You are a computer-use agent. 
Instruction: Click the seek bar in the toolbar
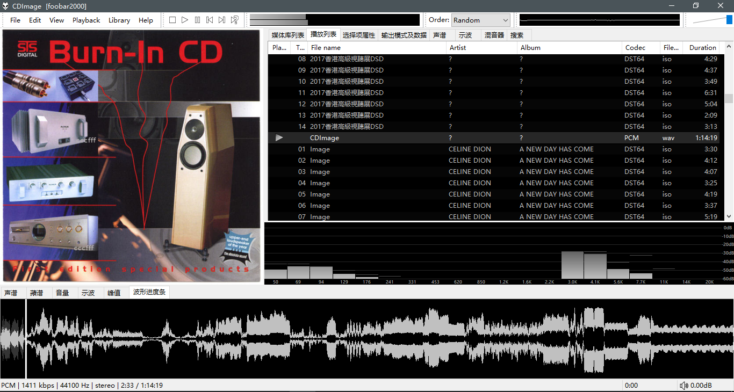pyautogui.click(x=334, y=20)
